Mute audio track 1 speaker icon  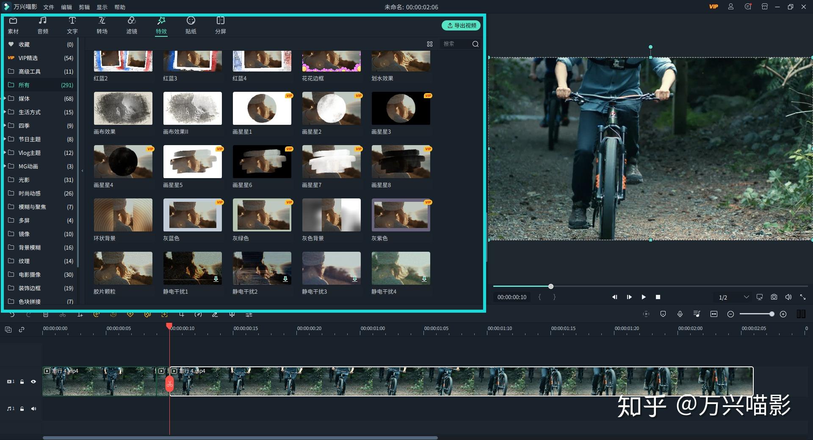click(33, 409)
